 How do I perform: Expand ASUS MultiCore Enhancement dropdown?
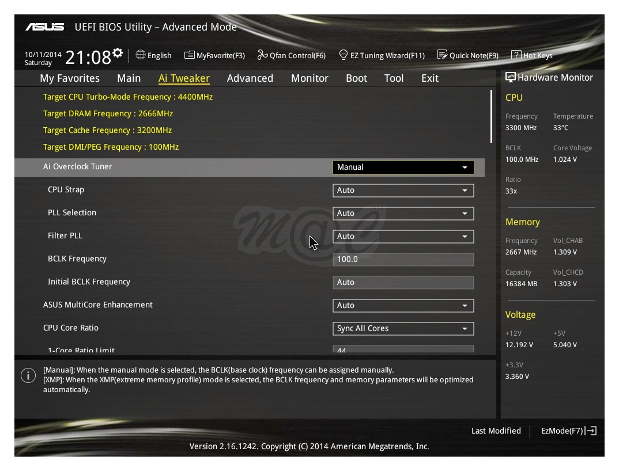click(x=403, y=306)
